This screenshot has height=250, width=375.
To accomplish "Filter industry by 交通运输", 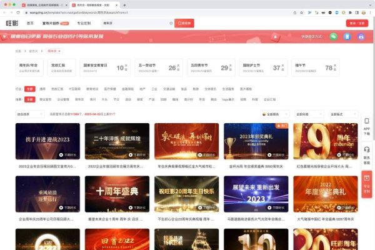I will (169, 89).
